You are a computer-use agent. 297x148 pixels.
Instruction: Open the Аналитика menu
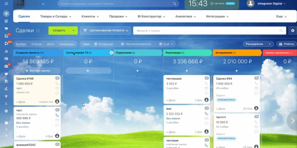pos(186,16)
